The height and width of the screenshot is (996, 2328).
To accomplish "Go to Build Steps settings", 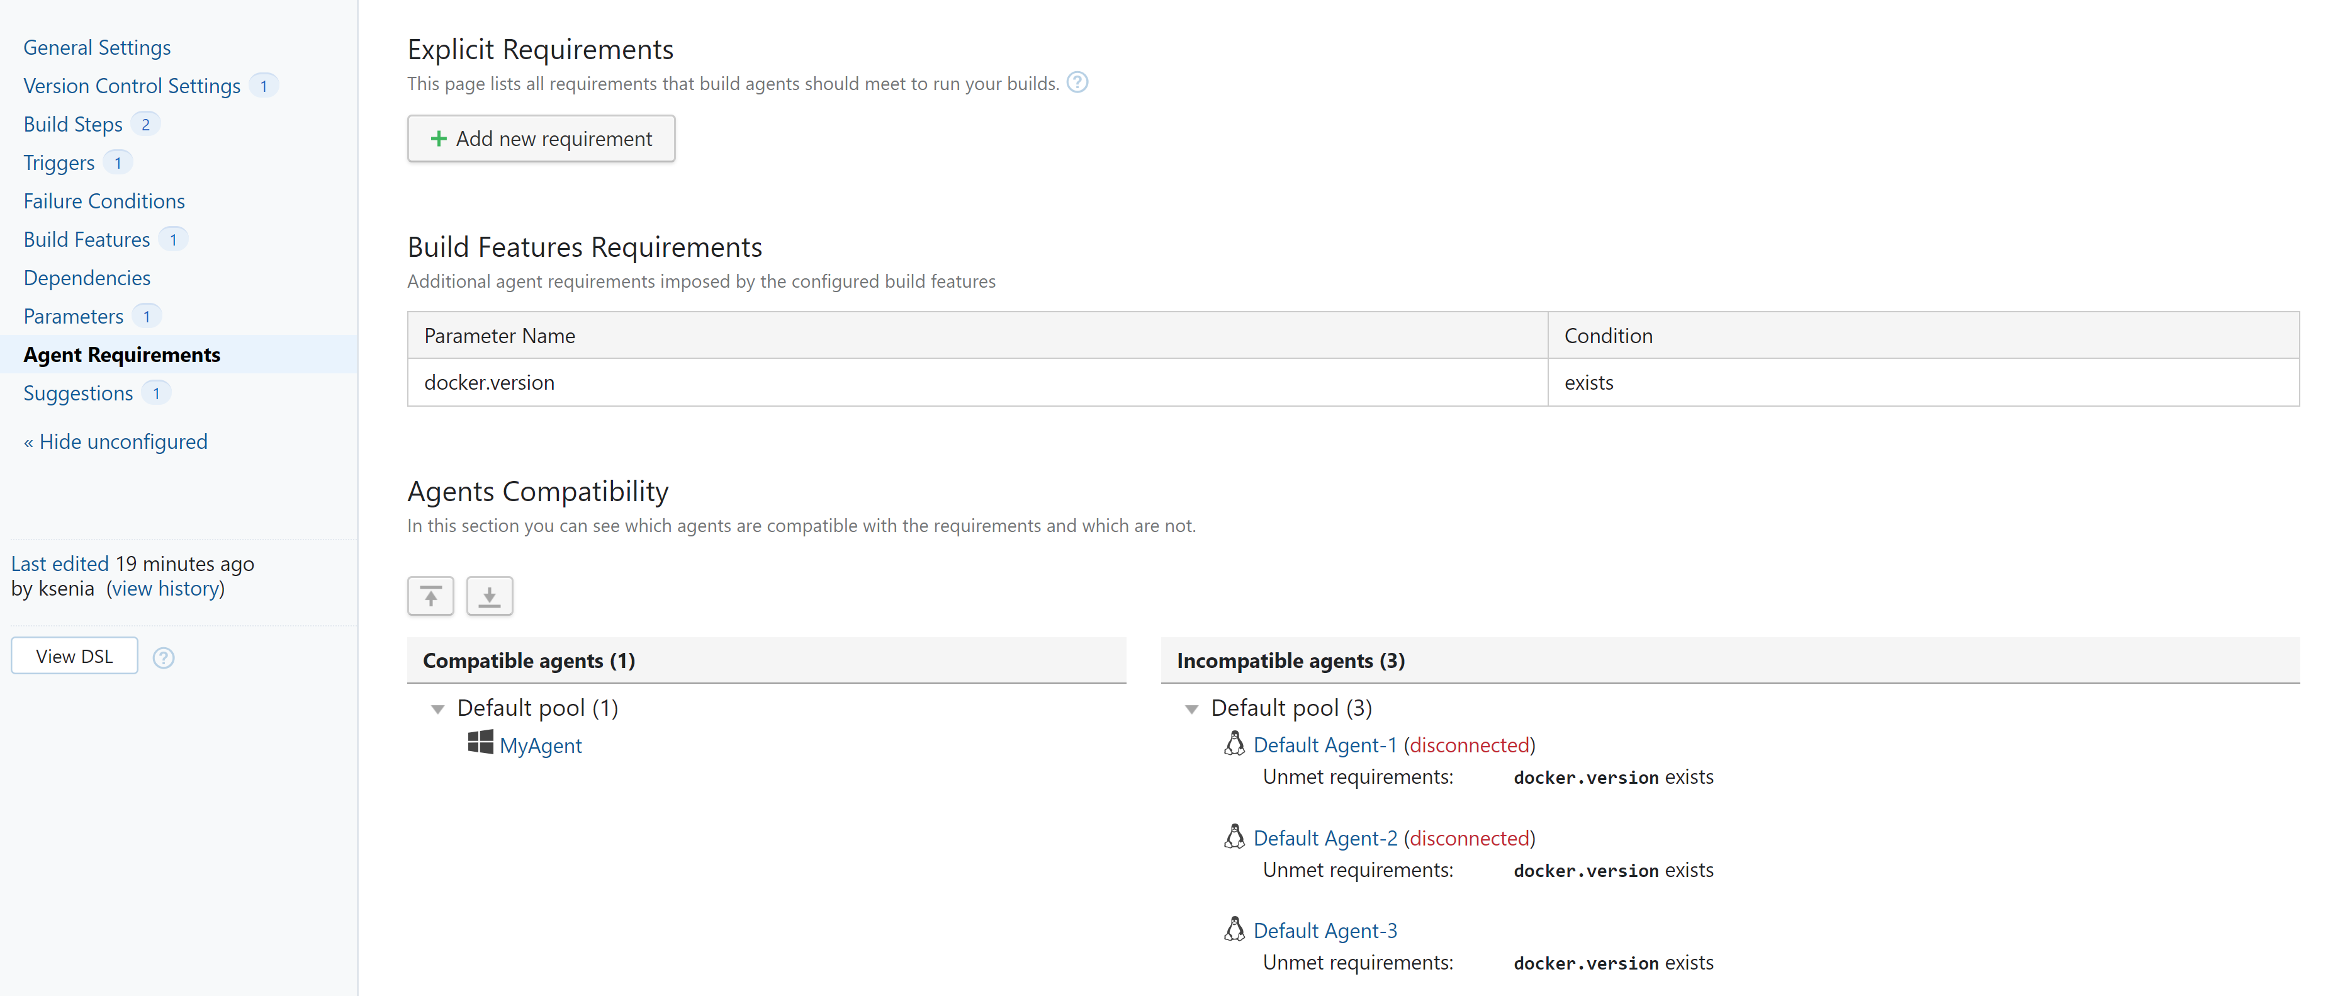I will click(73, 124).
